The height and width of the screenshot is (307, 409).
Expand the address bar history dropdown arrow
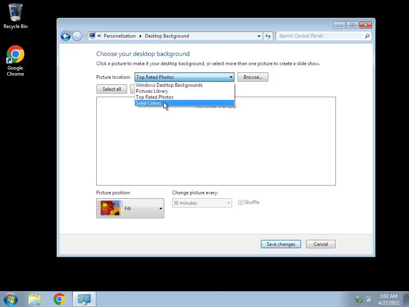tap(259, 36)
